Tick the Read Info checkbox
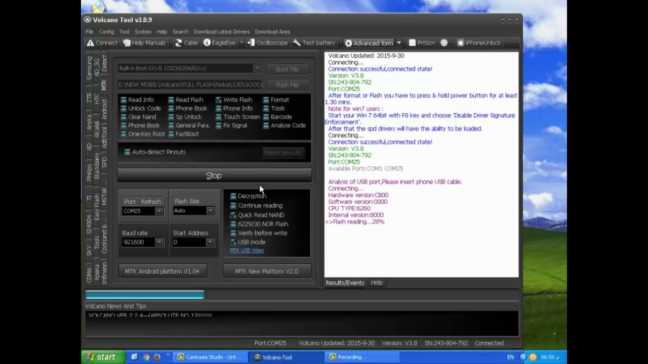648x364 pixels. (124, 100)
